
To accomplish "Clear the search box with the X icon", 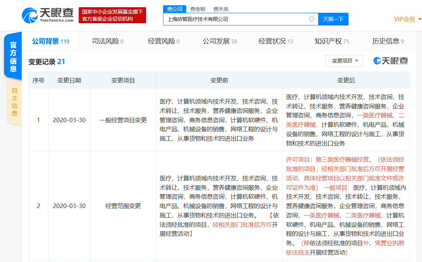I will pos(311,19).
